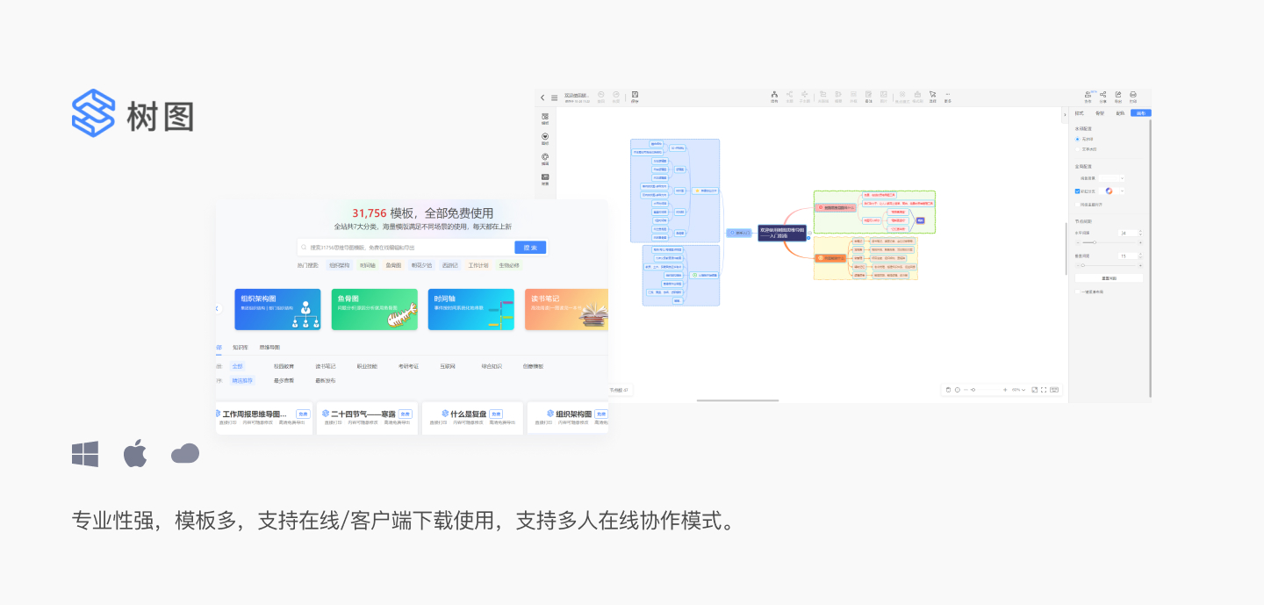Toggle the checkbox below the reset button
1264x605 pixels.
(x=1077, y=292)
